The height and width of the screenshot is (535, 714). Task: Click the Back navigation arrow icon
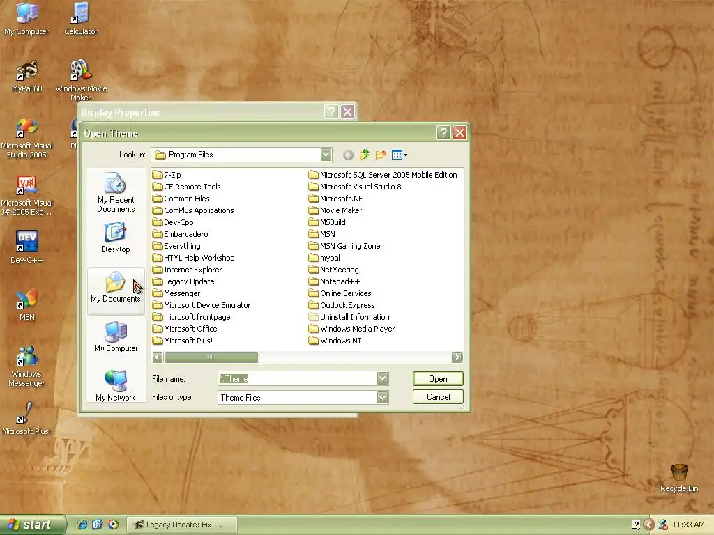(349, 155)
